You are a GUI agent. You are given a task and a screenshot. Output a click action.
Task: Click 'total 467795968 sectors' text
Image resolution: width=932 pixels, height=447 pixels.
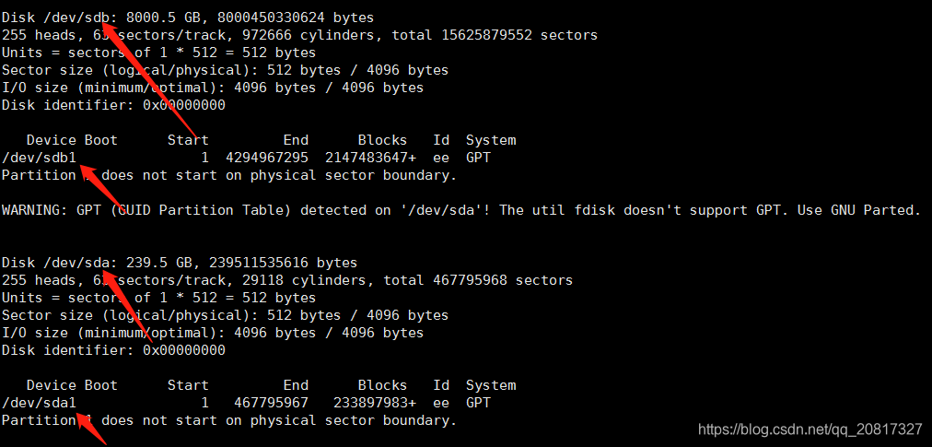[478, 280]
